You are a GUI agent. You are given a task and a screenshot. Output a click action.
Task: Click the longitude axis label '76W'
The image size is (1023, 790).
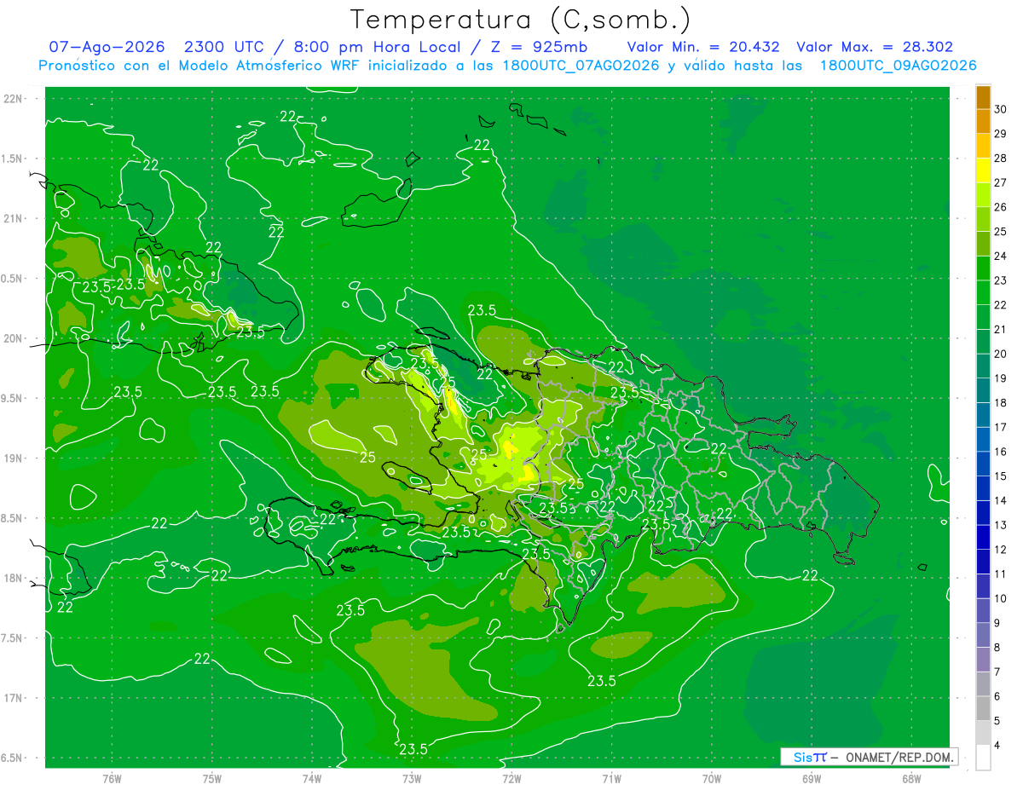pyautogui.click(x=112, y=778)
